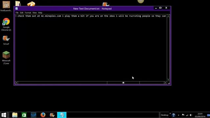Select the lol.swf desktop file
Image resolution: width=210 pixels, height=118 pixels.
coord(6,40)
